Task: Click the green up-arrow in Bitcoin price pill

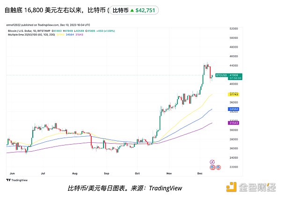Action: (x=131, y=10)
